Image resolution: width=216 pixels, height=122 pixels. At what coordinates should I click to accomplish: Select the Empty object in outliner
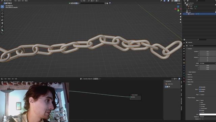[x=191, y=8]
